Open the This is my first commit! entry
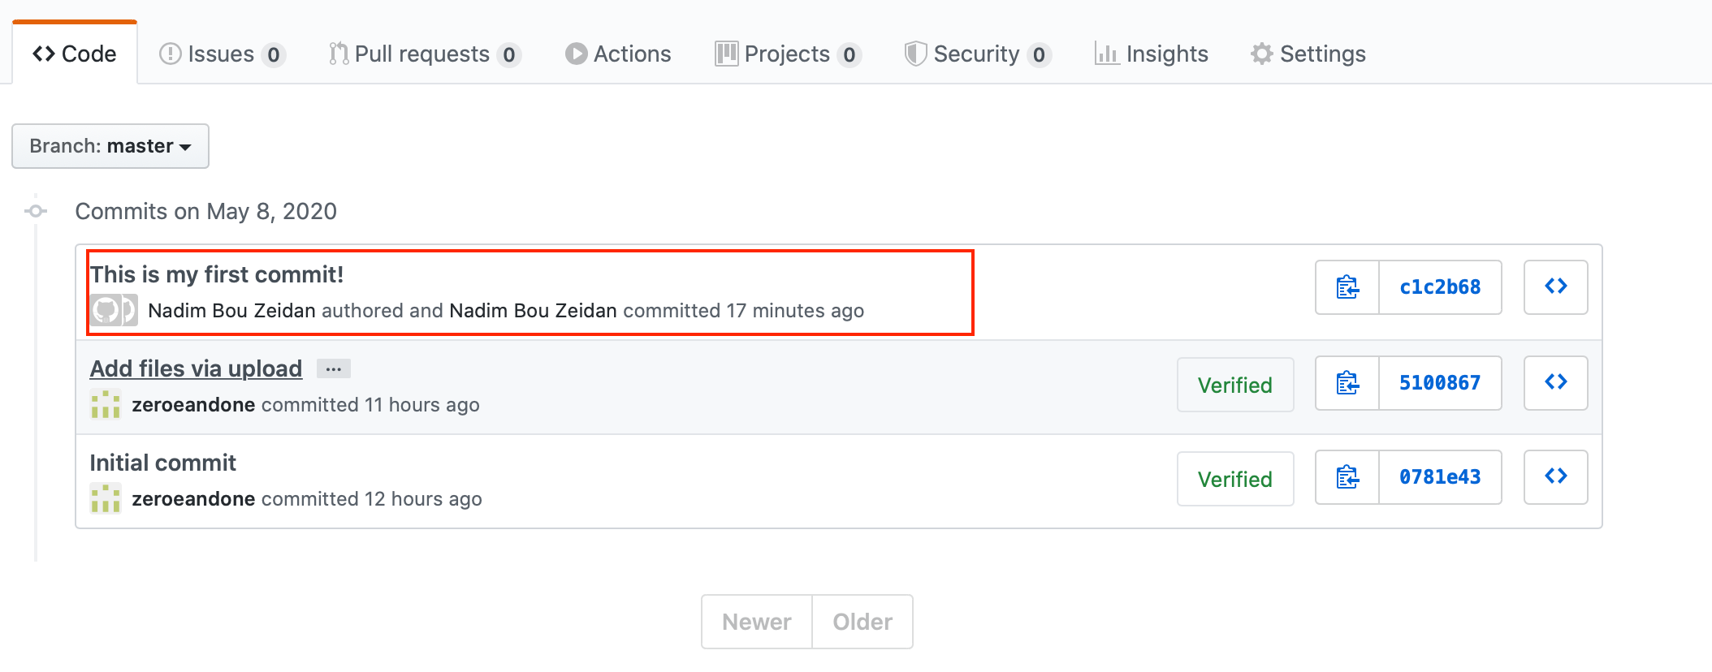1712x672 pixels. (217, 274)
